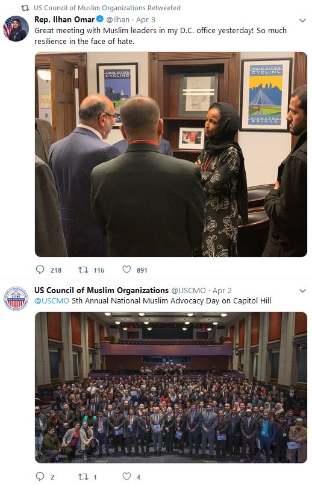
Task: Open reply icon on Ilhan Omar's tweet
Action: (40, 270)
